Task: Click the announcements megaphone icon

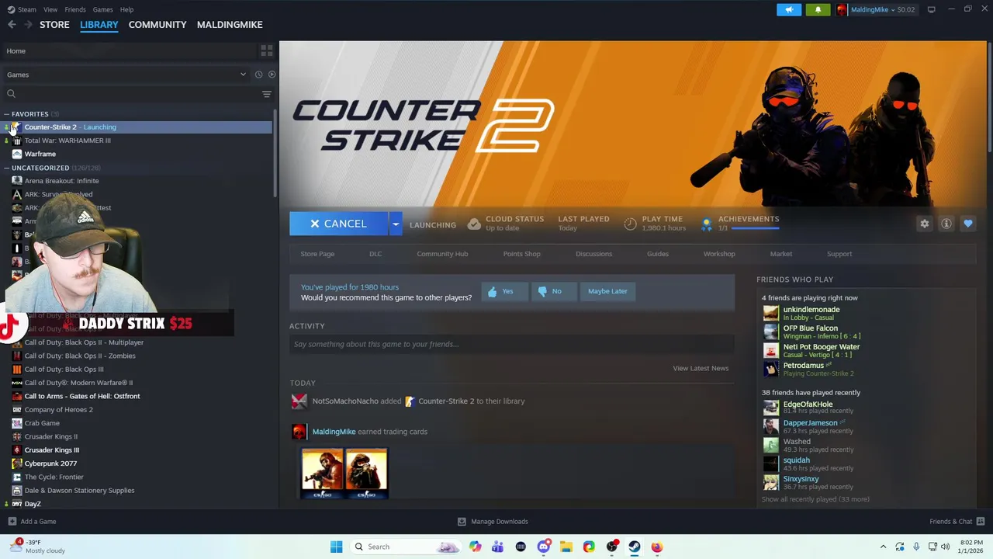Action: 789,9
